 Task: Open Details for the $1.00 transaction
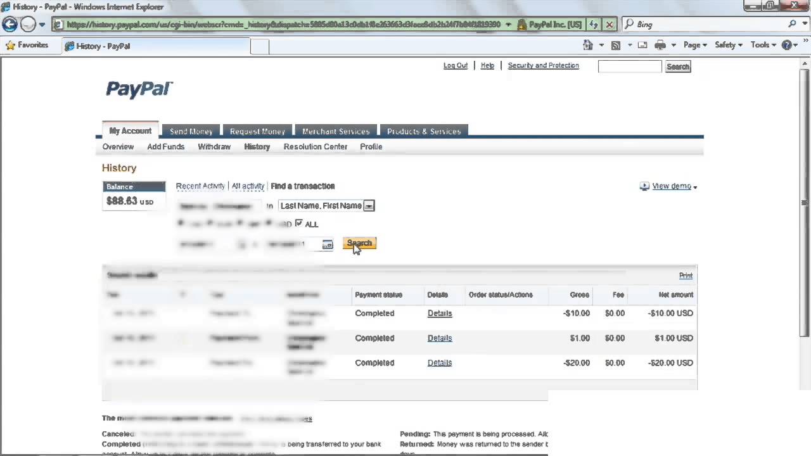click(x=440, y=338)
